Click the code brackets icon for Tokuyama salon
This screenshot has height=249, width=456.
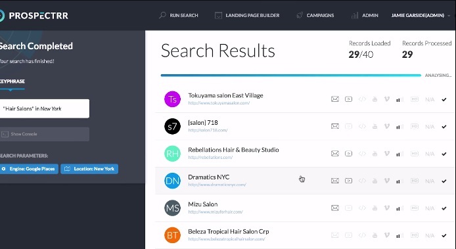(x=362, y=99)
